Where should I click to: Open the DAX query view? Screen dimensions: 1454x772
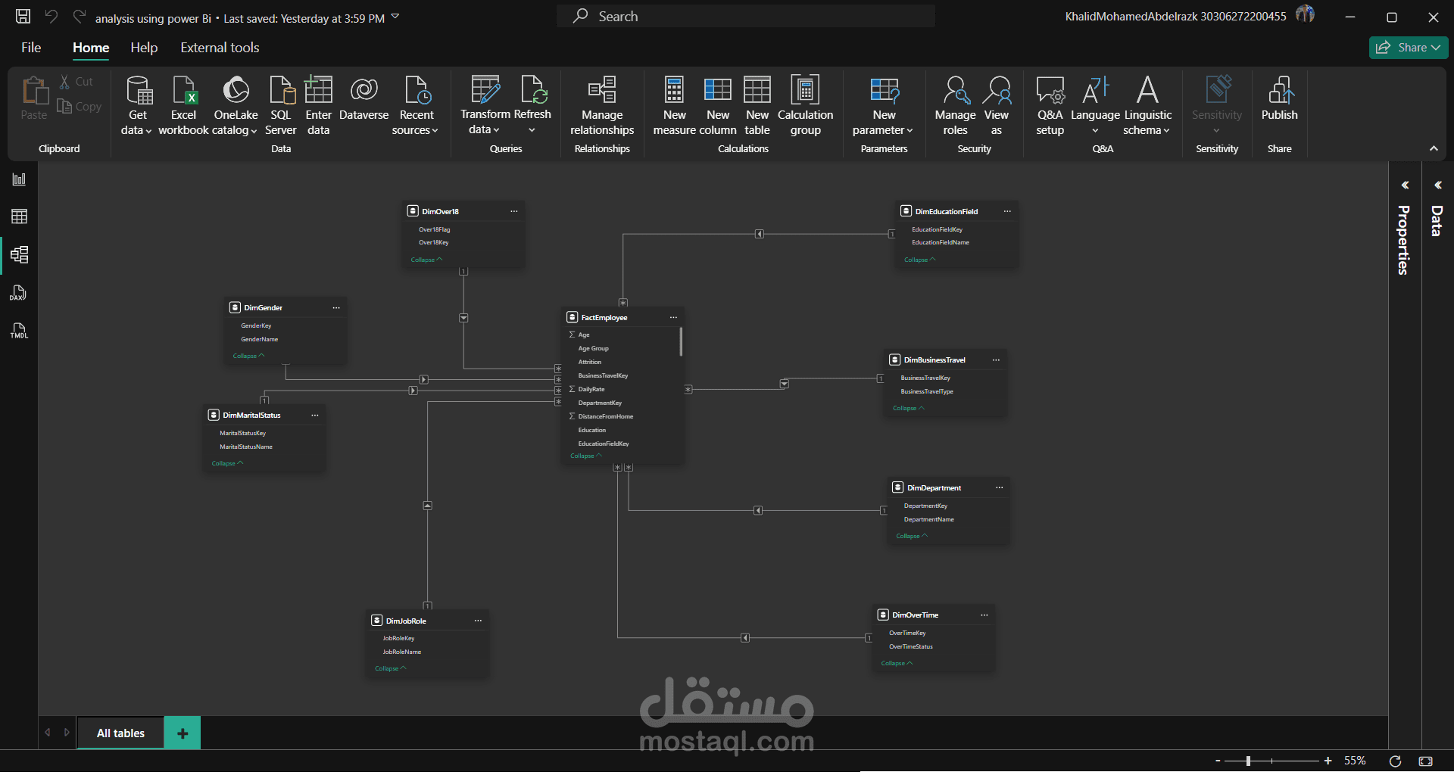coord(19,293)
